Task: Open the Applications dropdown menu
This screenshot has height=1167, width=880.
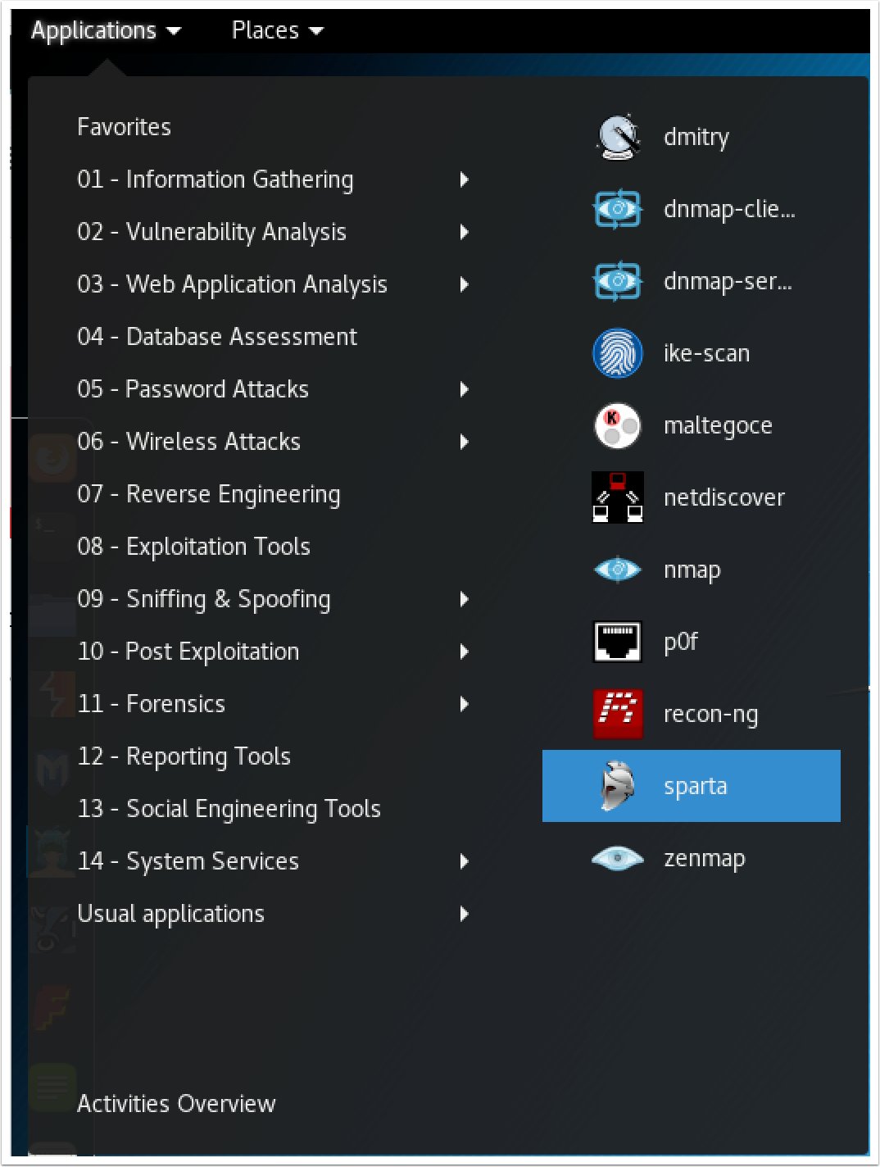Action: point(106,31)
